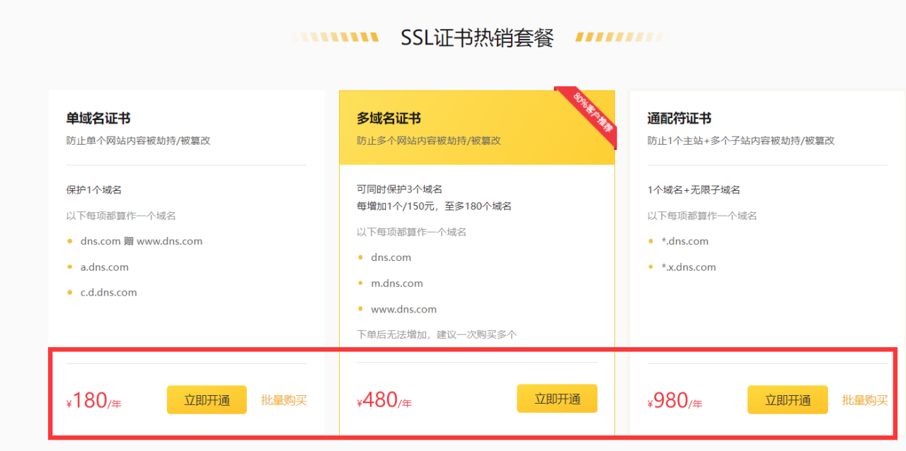Image resolution: width=906 pixels, height=451 pixels.
Task: Select the 多域名证书 card title
Action: point(389,119)
